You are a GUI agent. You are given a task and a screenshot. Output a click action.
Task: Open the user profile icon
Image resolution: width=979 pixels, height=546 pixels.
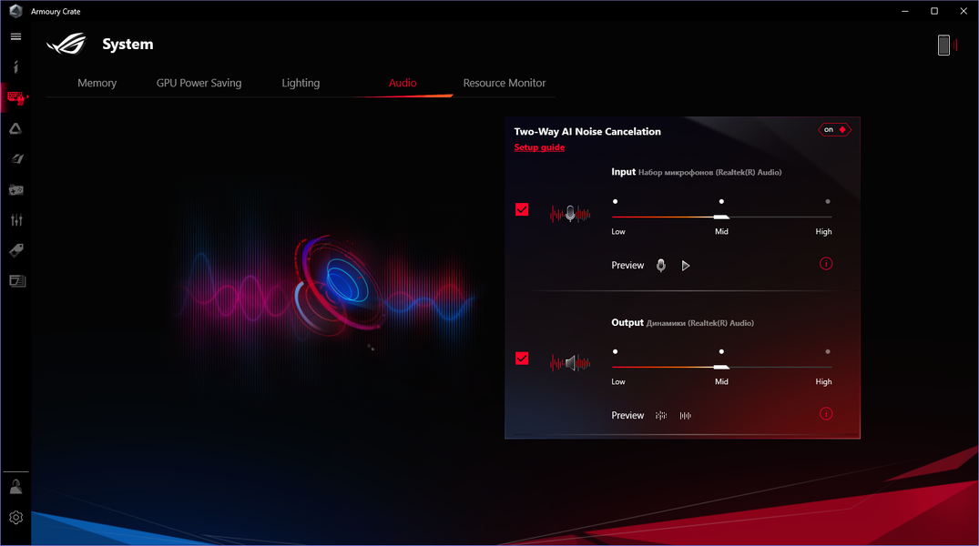coord(16,487)
